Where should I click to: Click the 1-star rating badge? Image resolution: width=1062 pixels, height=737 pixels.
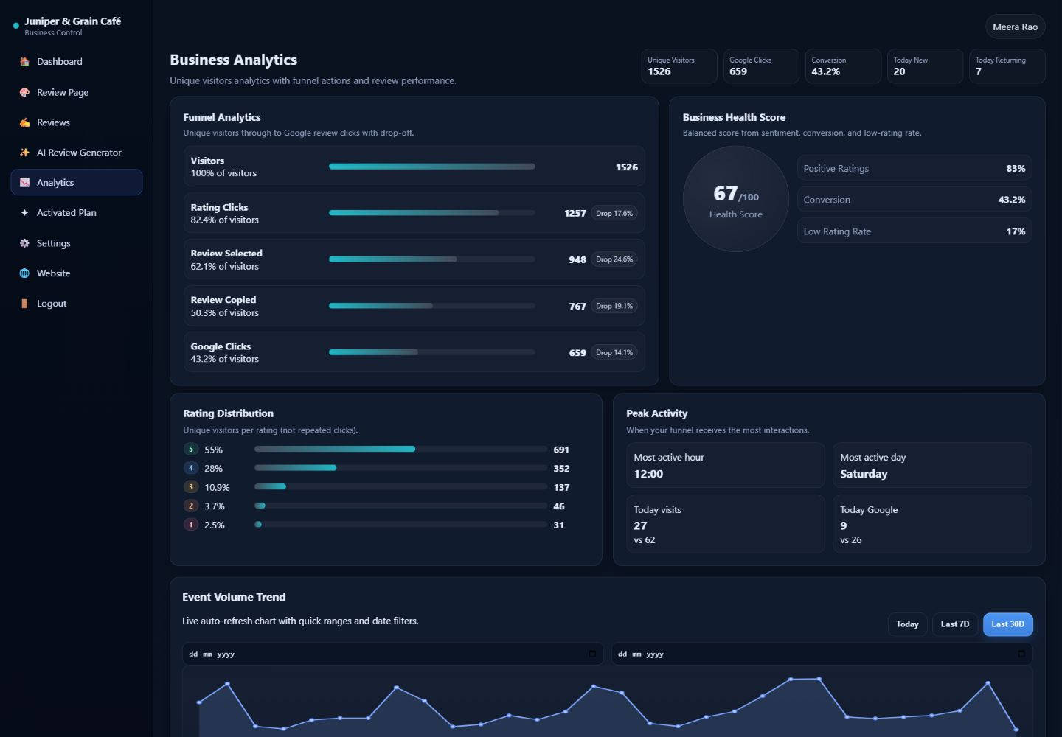(191, 525)
